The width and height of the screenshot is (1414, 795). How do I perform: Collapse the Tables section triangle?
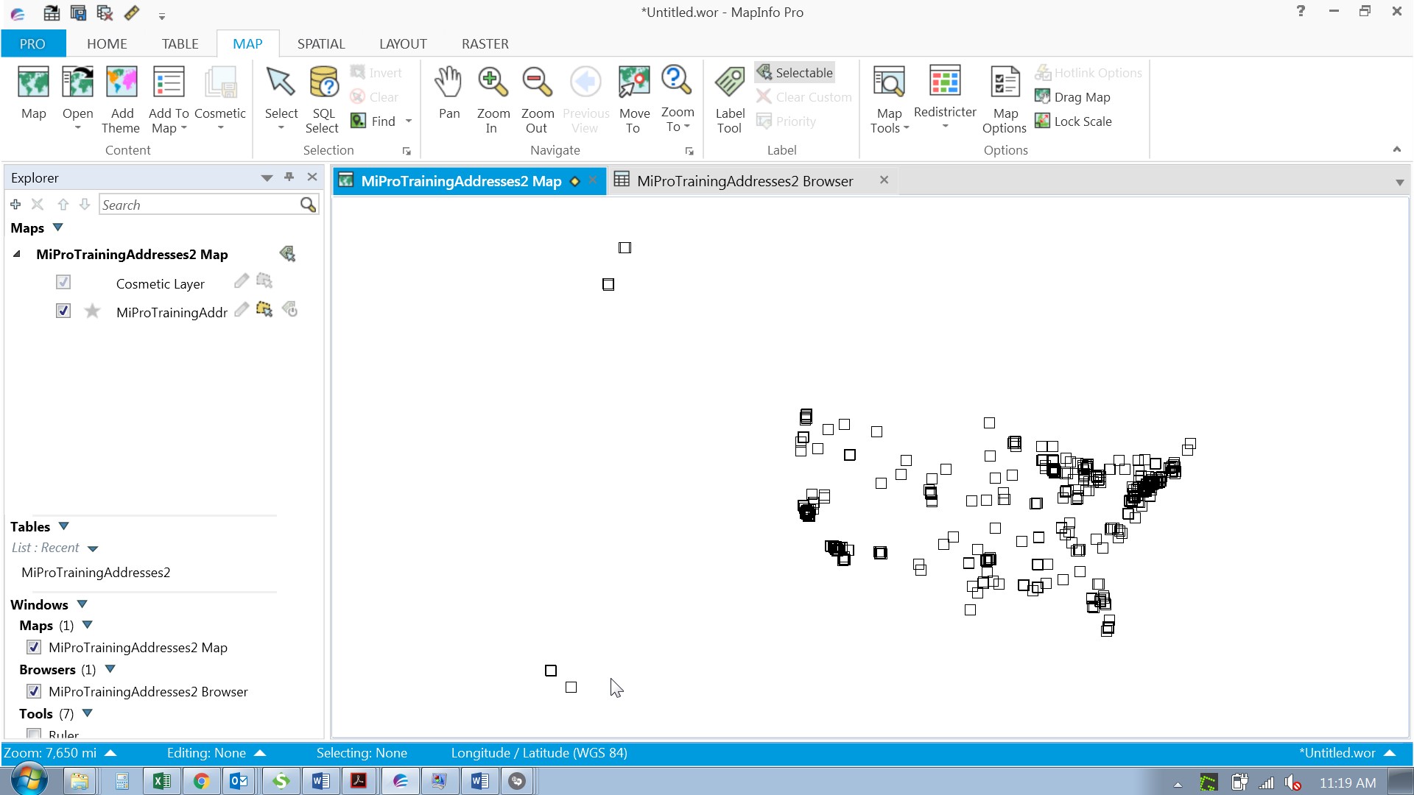[63, 526]
